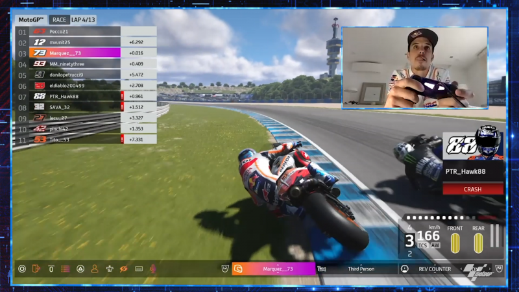Click the white rider figure icon
The width and height of the screenshot is (519, 292).
point(110,269)
